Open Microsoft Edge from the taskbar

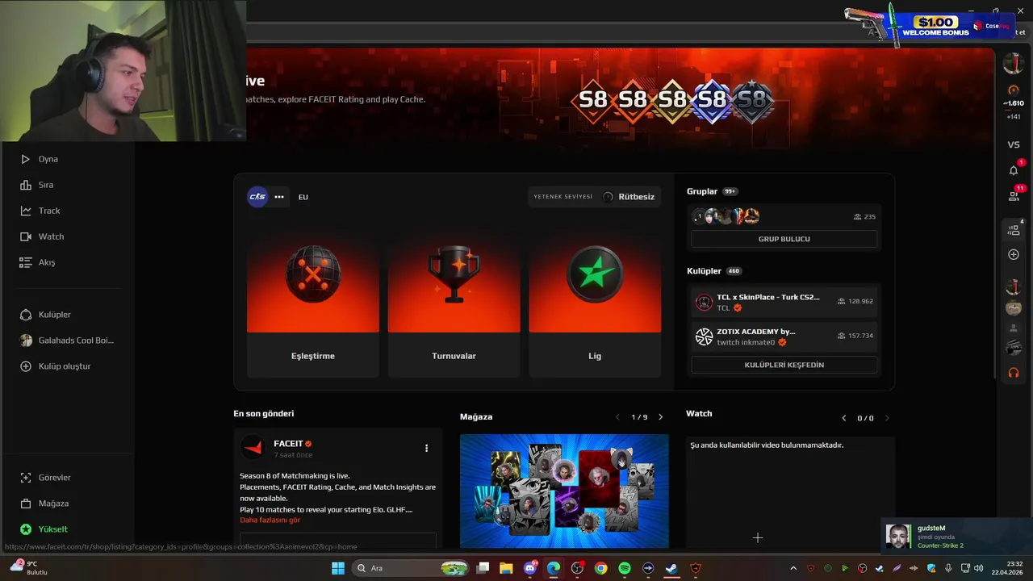pyautogui.click(x=554, y=568)
